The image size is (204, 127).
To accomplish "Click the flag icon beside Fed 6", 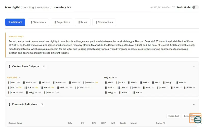I will [106, 83].
